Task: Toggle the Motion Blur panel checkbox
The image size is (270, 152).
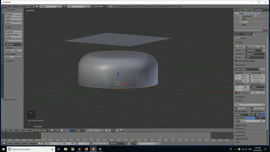Action: (238, 139)
